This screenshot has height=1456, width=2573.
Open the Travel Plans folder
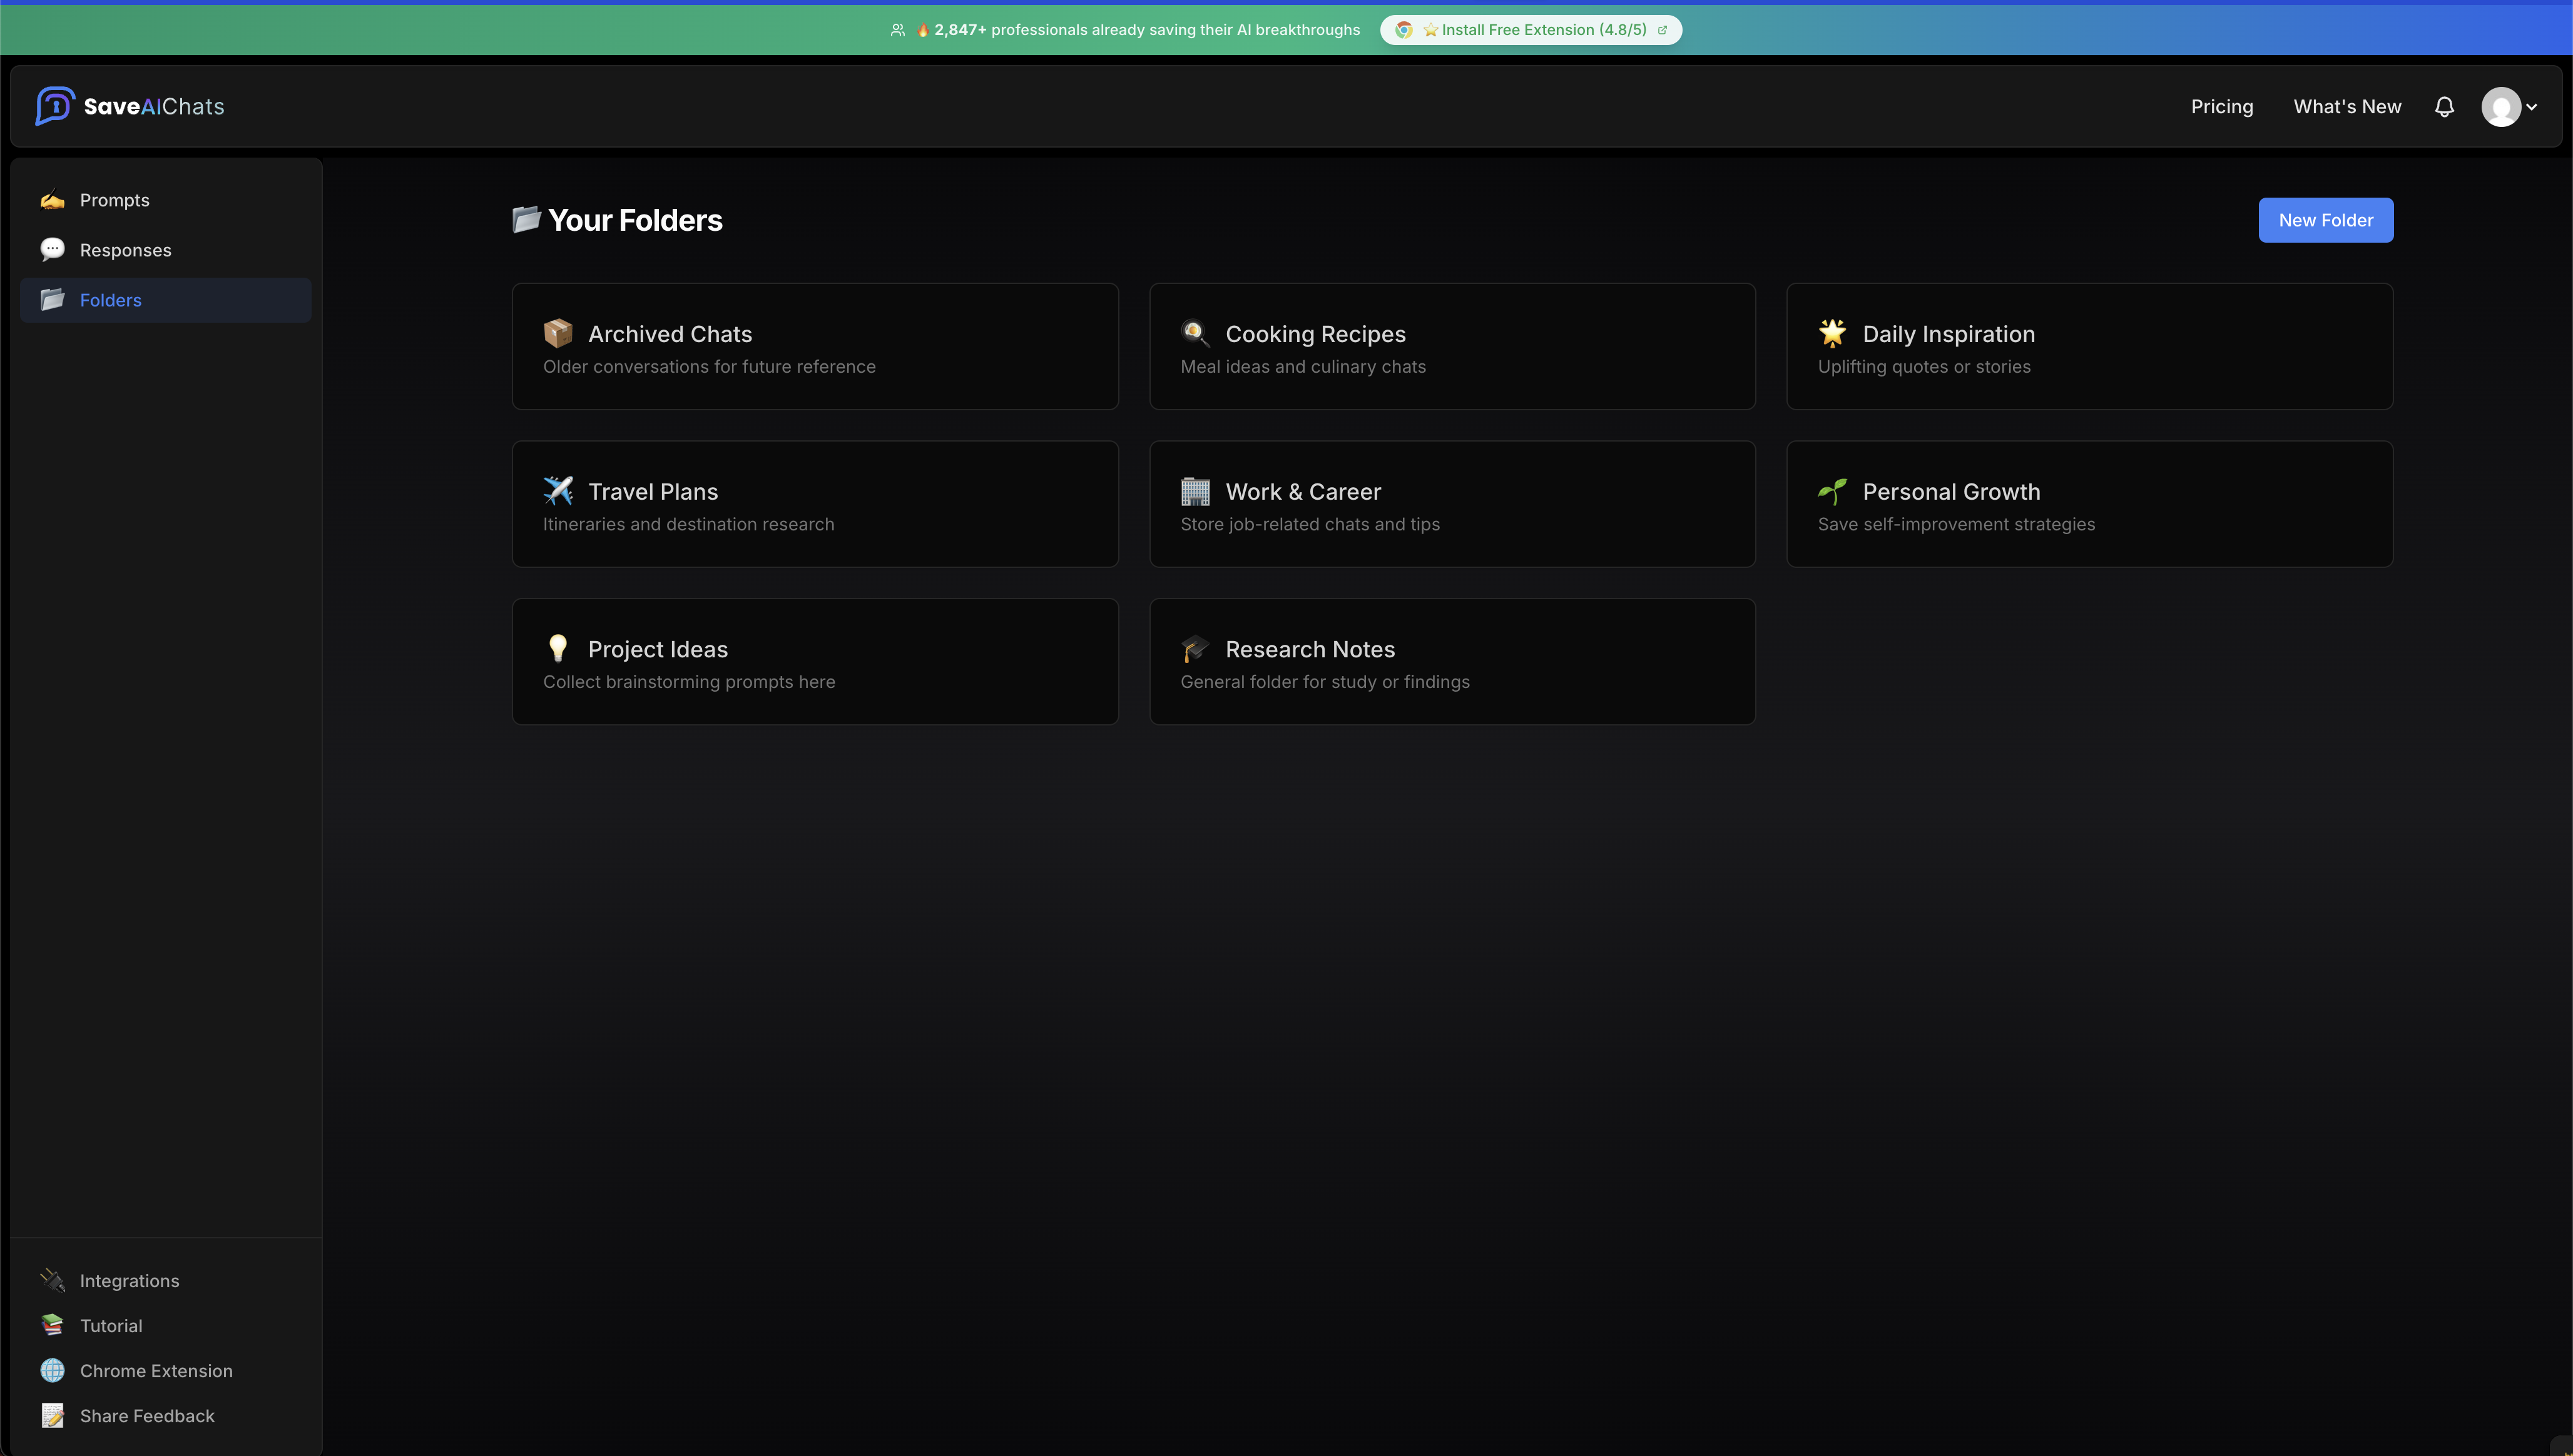pyautogui.click(x=815, y=504)
